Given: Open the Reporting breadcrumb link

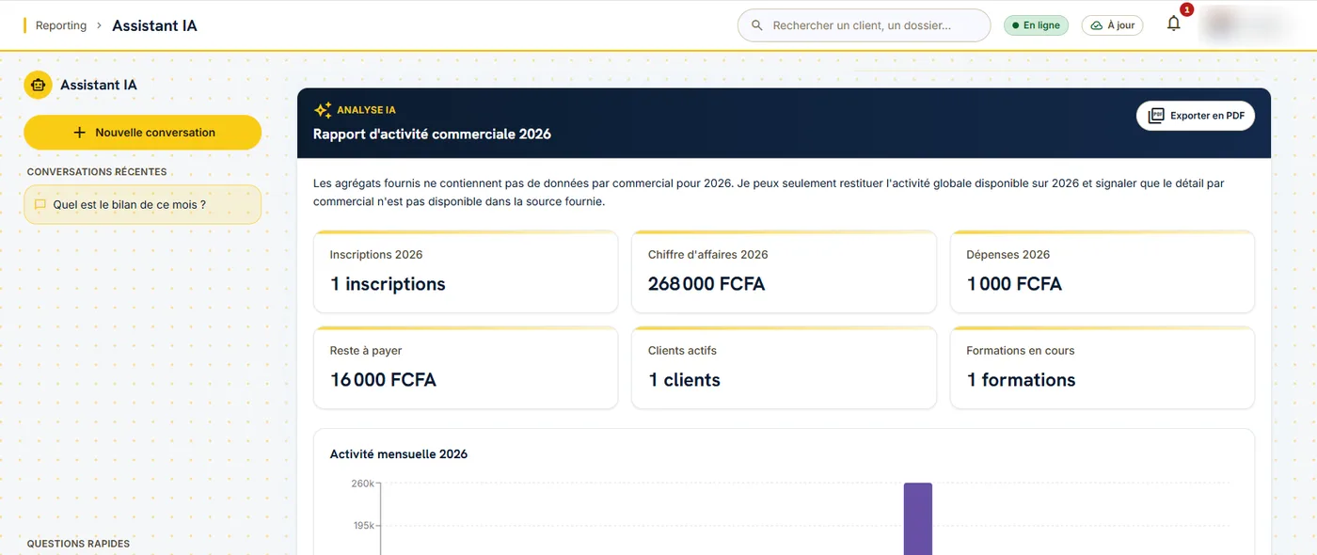Looking at the screenshot, I should click(61, 25).
